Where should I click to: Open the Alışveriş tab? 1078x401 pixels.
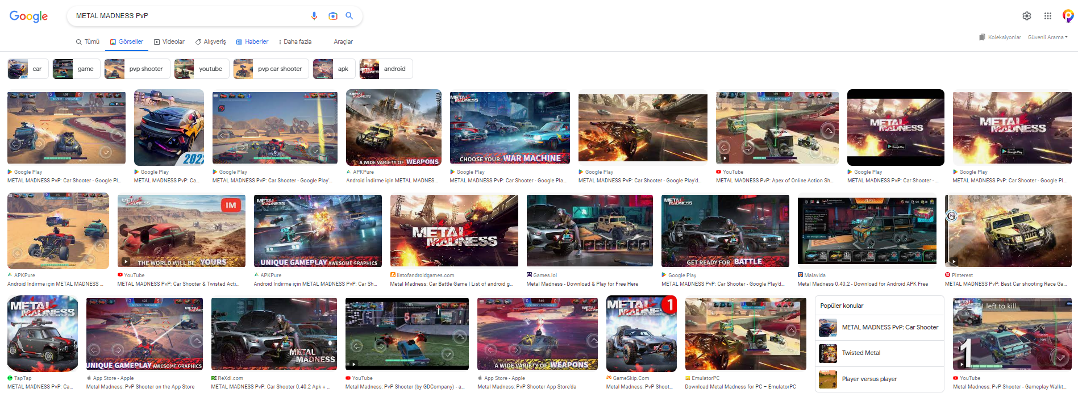click(x=211, y=41)
